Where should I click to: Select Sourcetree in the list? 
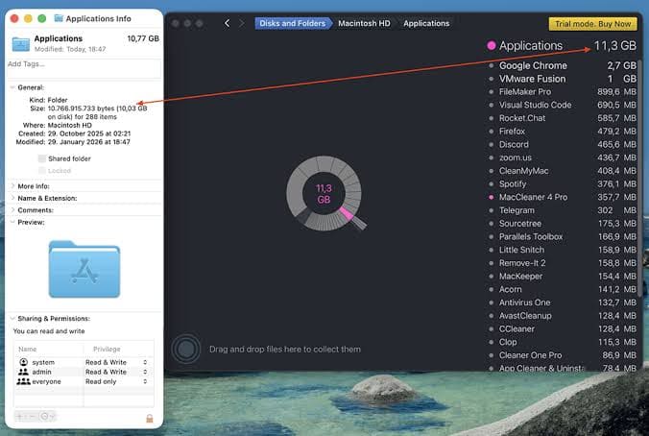pyautogui.click(x=563, y=224)
